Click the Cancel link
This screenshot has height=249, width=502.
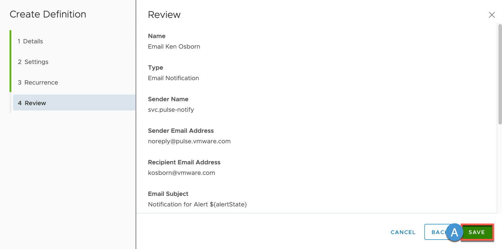coord(403,232)
